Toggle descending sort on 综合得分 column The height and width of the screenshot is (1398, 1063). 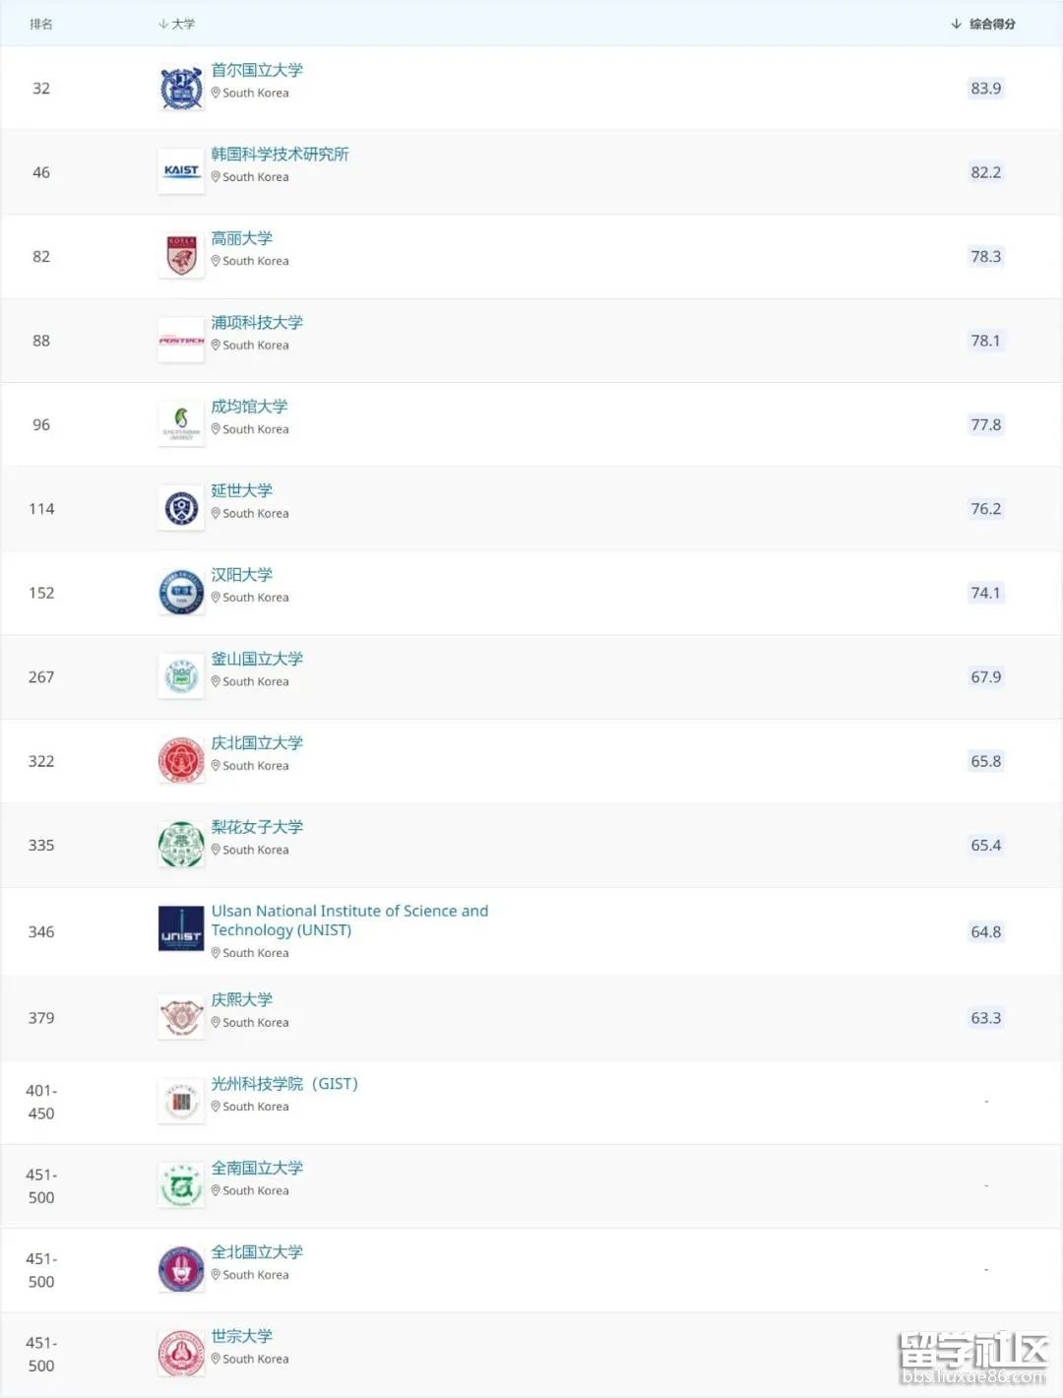[x=989, y=23]
